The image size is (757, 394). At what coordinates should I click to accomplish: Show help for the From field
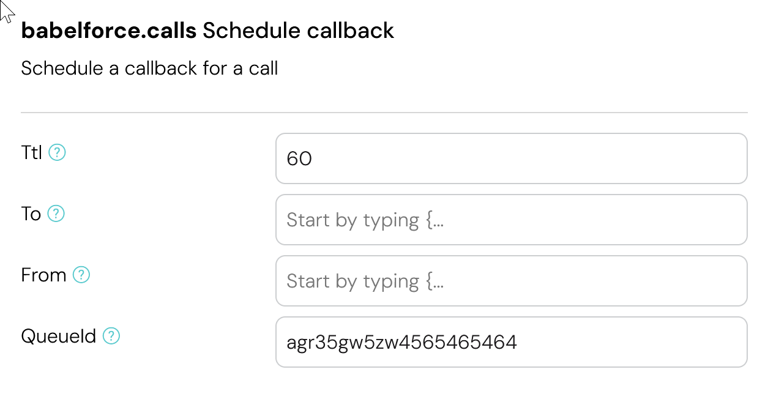81,275
